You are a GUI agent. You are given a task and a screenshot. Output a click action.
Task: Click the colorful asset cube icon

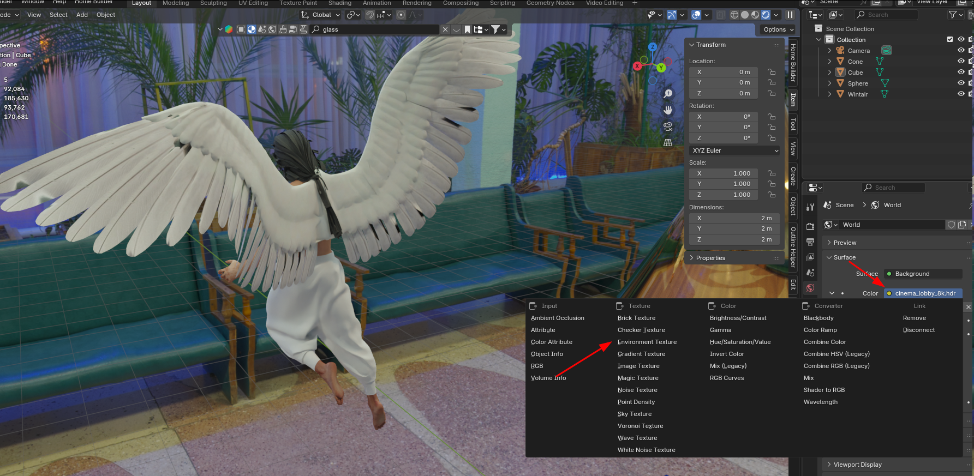coord(229,29)
